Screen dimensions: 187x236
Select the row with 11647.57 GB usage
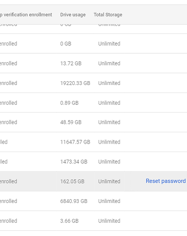click(x=93, y=142)
